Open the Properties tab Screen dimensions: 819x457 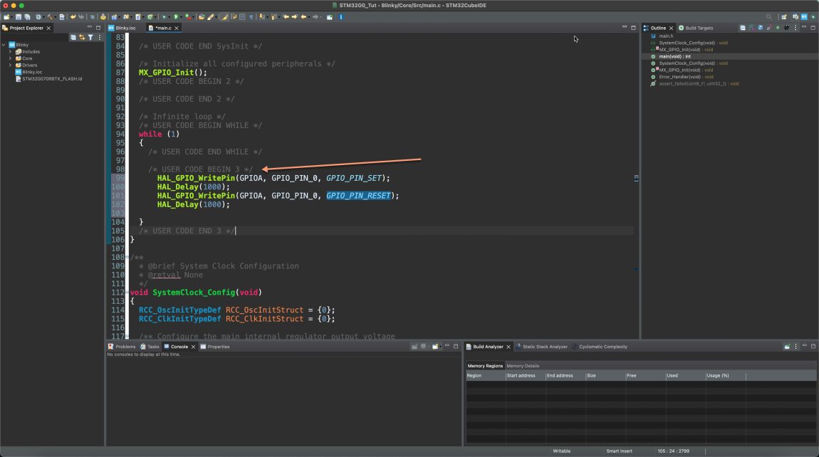[x=214, y=346]
